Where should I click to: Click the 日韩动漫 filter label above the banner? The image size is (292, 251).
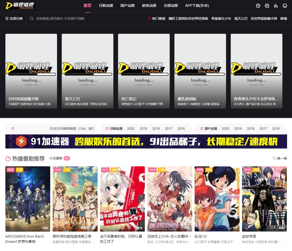116,129
